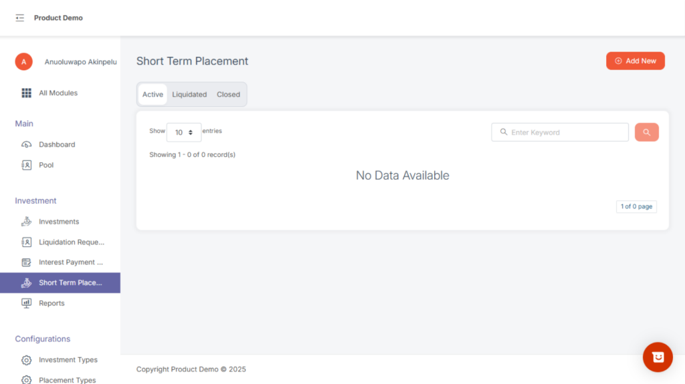
Task: Click the Add New button
Action: click(635, 61)
